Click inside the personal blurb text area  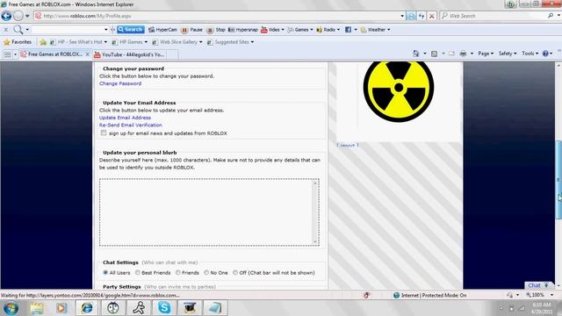[209, 212]
